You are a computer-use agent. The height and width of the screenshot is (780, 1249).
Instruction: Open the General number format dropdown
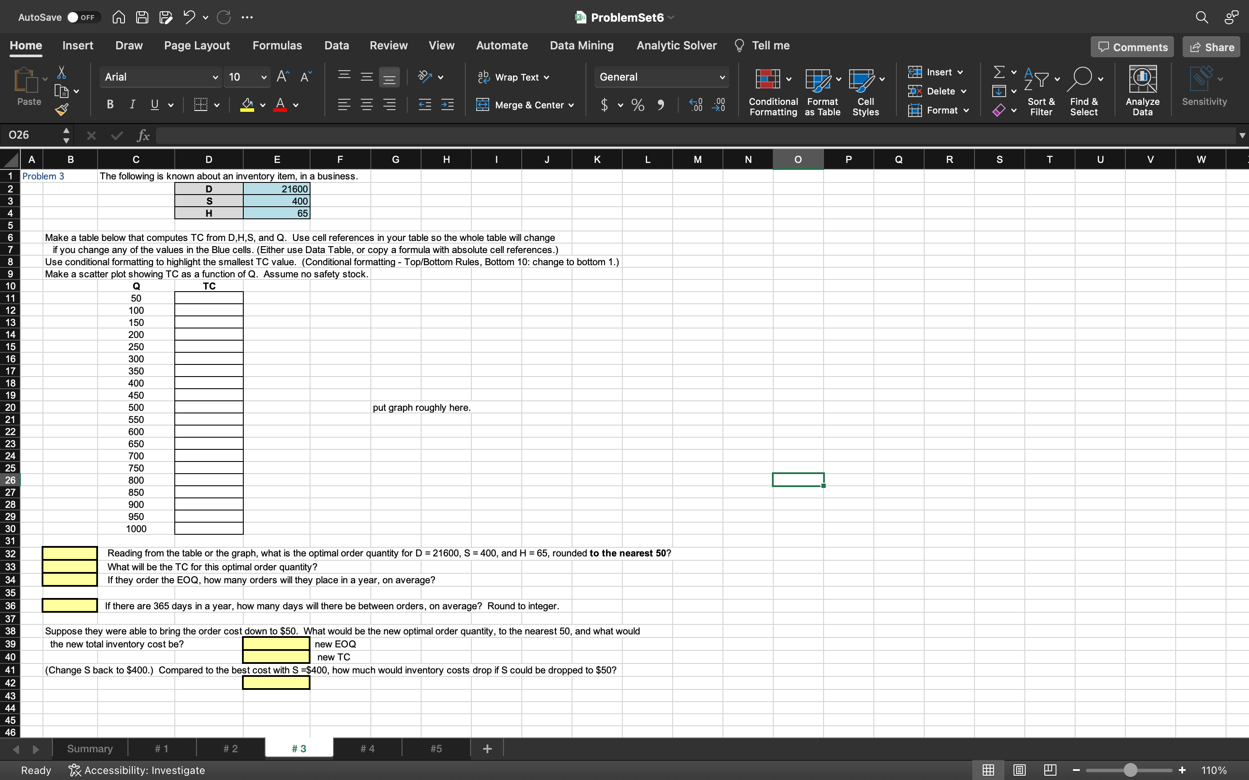(722, 77)
